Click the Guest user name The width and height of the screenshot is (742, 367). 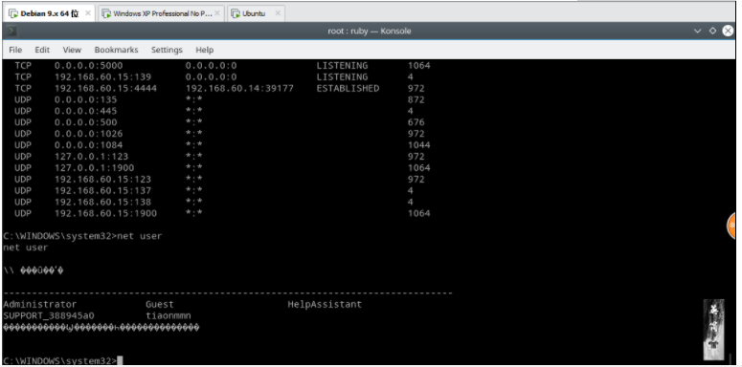pyautogui.click(x=160, y=304)
